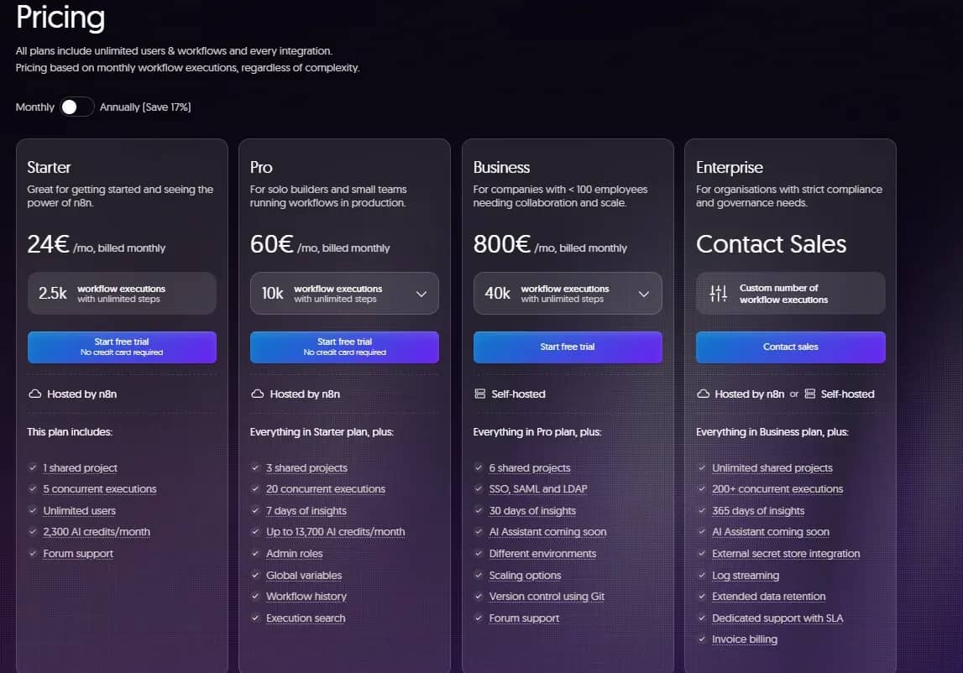
Task: Open the Business 'Forum support' link
Action: (x=524, y=618)
